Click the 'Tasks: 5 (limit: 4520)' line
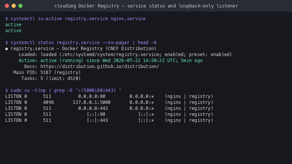Screen dimensions: 292x164 [51, 78]
